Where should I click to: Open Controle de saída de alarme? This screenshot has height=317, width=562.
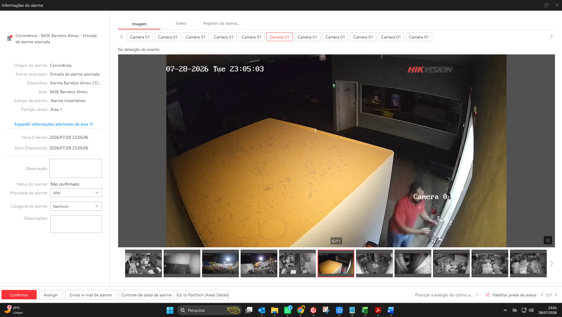[147, 295]
